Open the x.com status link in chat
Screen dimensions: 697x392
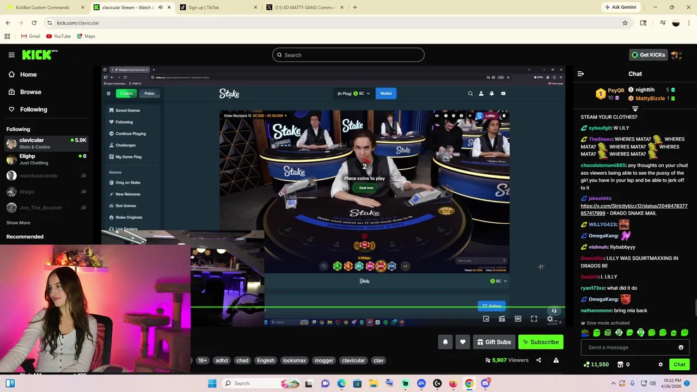(634, 210)
